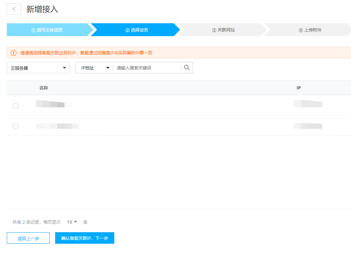
Task: Click the orange warning icon in the notice banner
Action: (14, 53)
